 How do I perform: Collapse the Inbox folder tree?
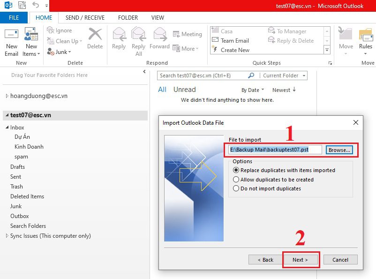[7, 128]
